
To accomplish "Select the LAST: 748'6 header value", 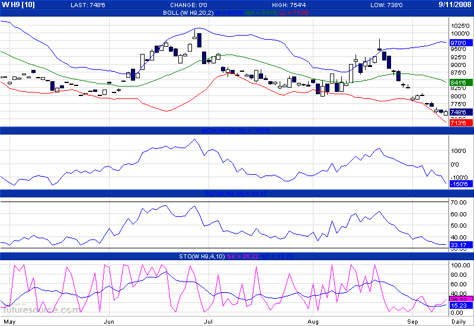I will pos(88,5).
